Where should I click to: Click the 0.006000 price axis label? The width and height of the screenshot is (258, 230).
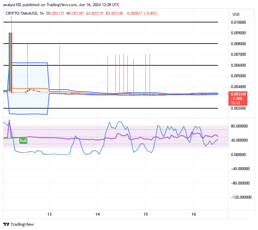(238, 65)
